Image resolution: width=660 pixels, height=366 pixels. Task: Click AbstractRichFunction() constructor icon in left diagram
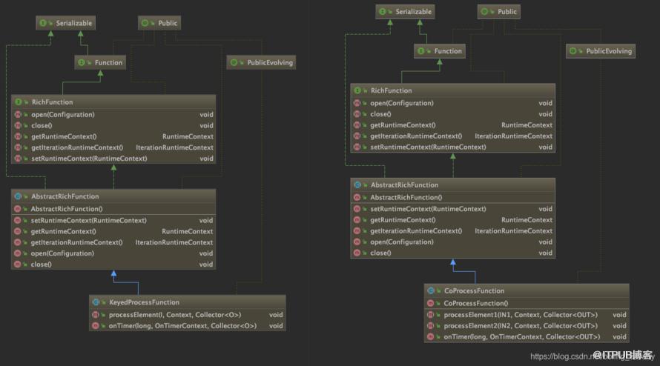pos(18,209)
